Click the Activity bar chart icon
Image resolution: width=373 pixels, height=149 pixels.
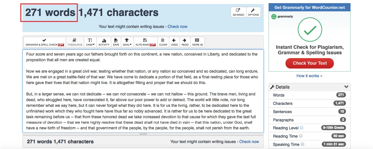104,42
